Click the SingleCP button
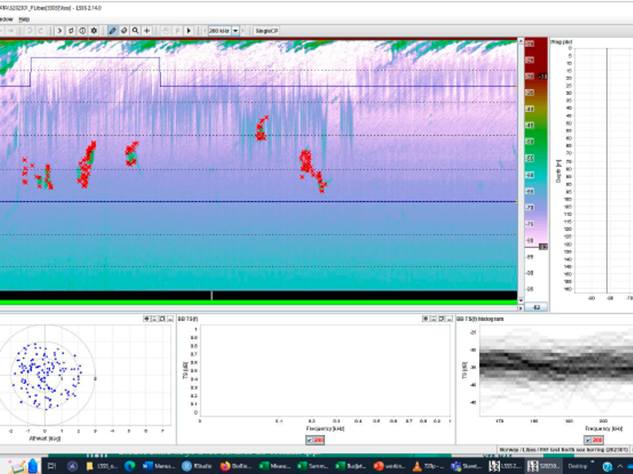The width and height of the screenshot is (633, 474). click(x=266, y=31)
